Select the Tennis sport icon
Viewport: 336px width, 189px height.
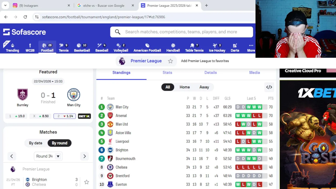64,48
